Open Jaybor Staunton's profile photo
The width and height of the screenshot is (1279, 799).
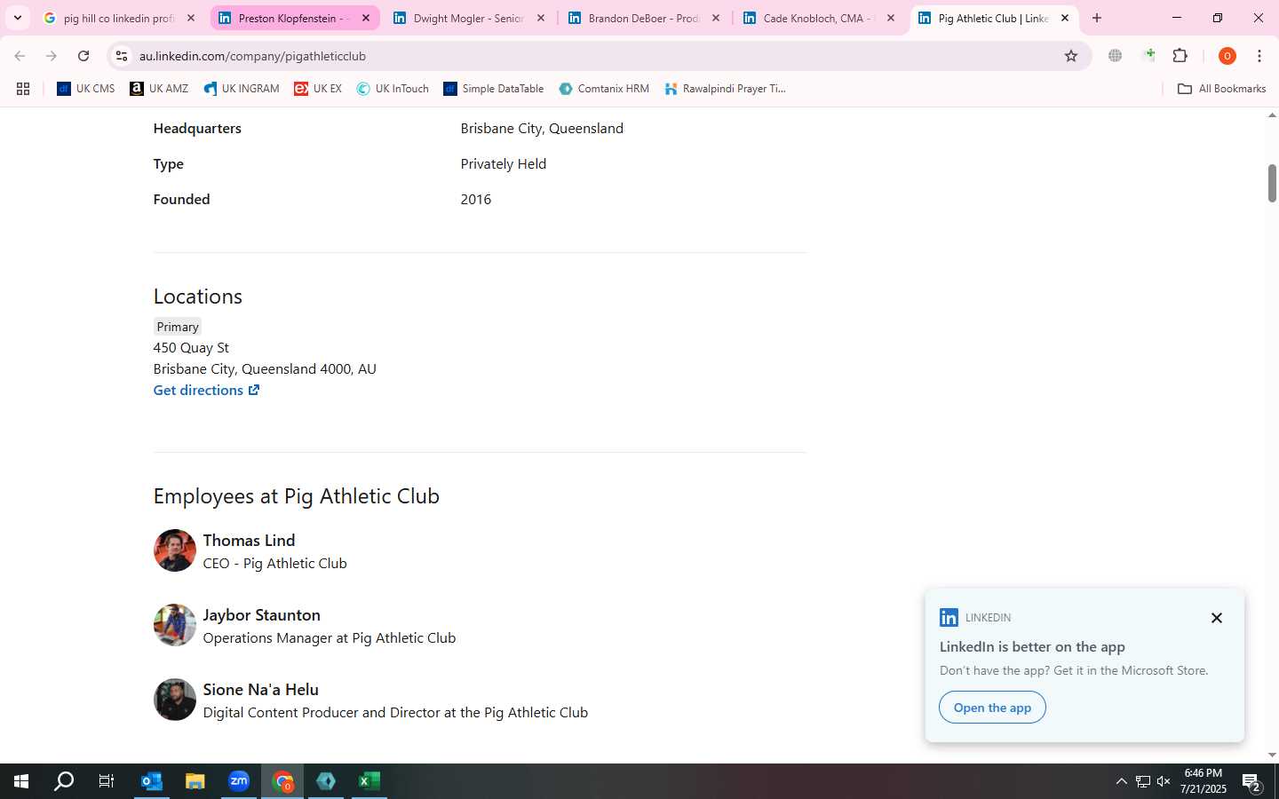[x=174, y=625]
